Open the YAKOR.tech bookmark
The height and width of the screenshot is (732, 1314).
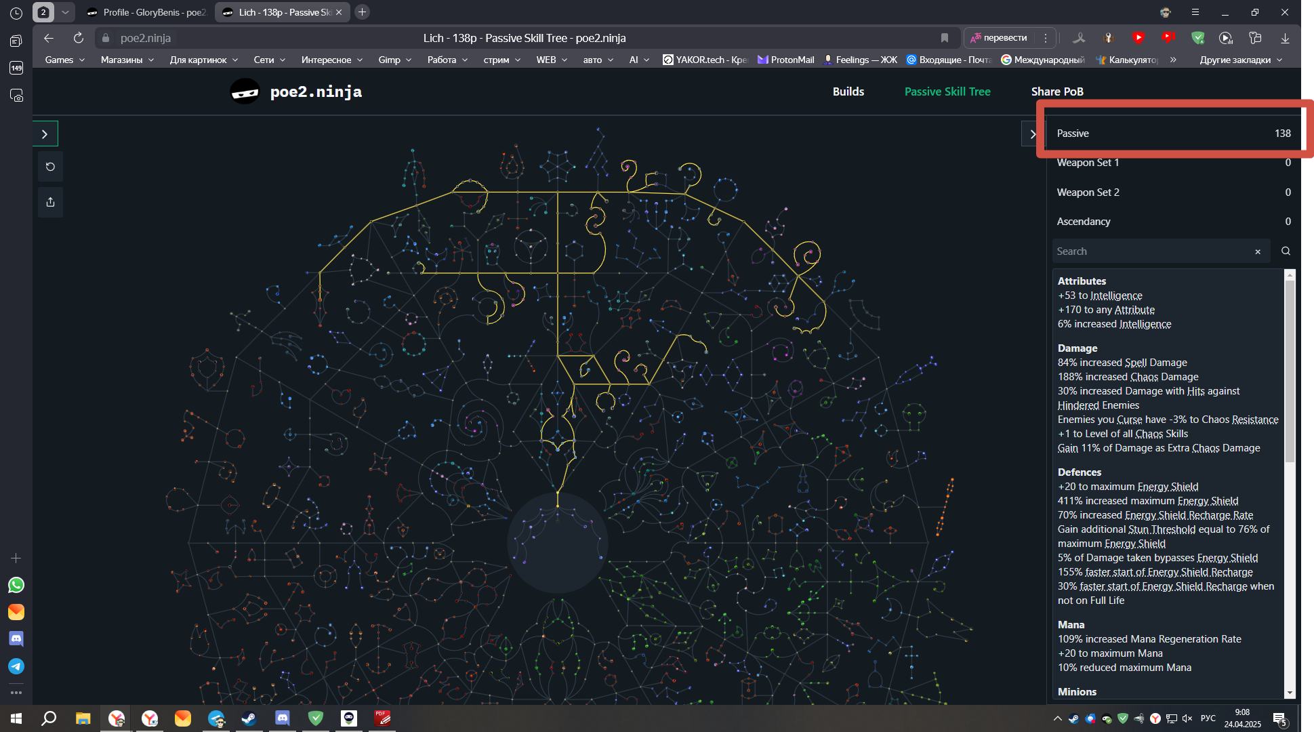tap(705, 60)
